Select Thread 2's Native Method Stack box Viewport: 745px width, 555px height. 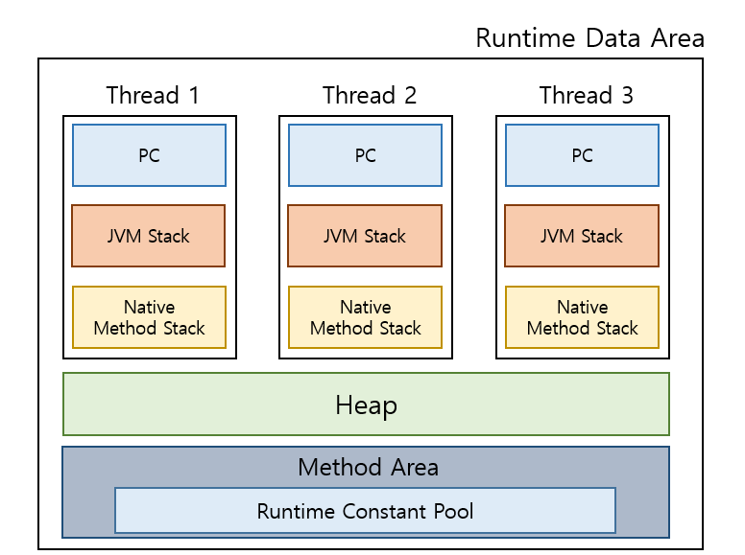366,317
